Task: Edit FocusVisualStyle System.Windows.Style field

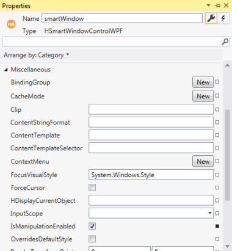Action: point(151,175)
